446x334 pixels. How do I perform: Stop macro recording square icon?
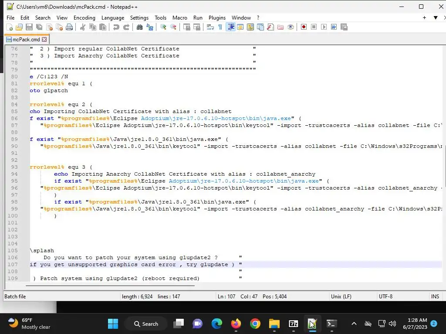[x=314, y=27]
